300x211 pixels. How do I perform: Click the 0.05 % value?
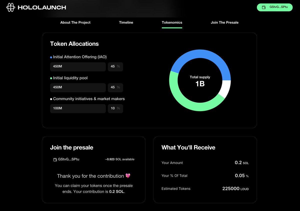click(x=242, y=176)
